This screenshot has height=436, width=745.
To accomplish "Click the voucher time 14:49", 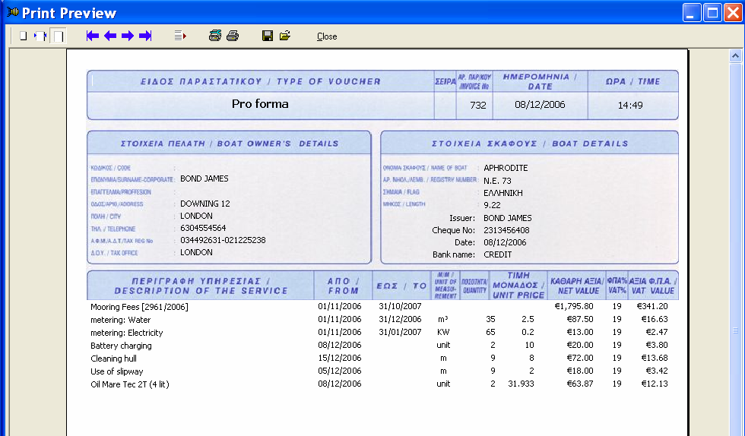I will [x=630, y=105].
